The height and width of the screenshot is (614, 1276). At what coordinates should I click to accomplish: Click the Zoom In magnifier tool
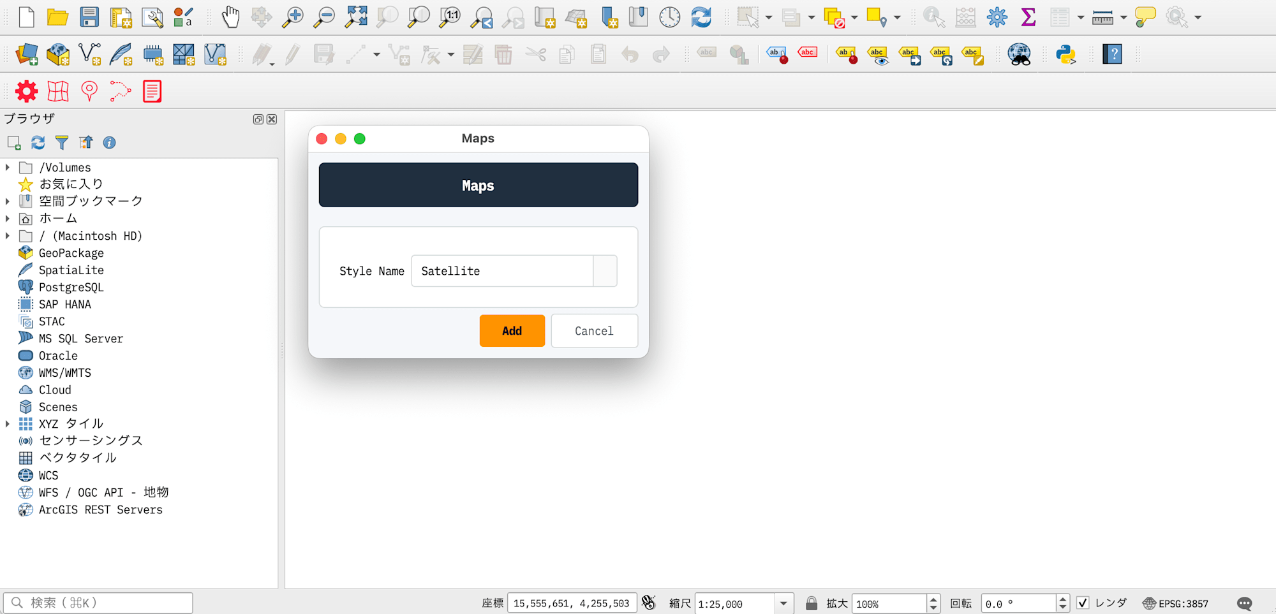pyautogui.click(x=293, y=17)
